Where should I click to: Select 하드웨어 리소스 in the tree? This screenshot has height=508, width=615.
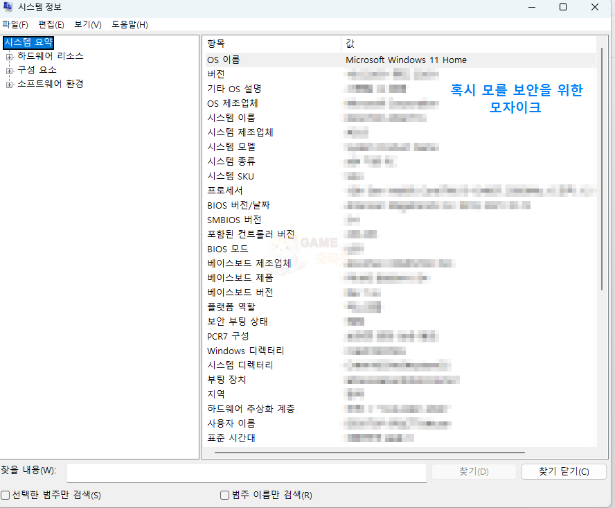[51, 56]
